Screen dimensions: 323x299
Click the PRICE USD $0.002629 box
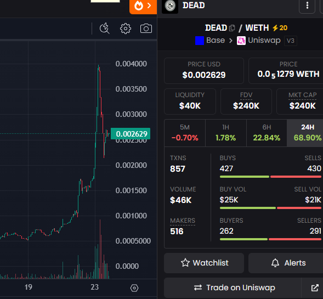(x=204, y=71)
